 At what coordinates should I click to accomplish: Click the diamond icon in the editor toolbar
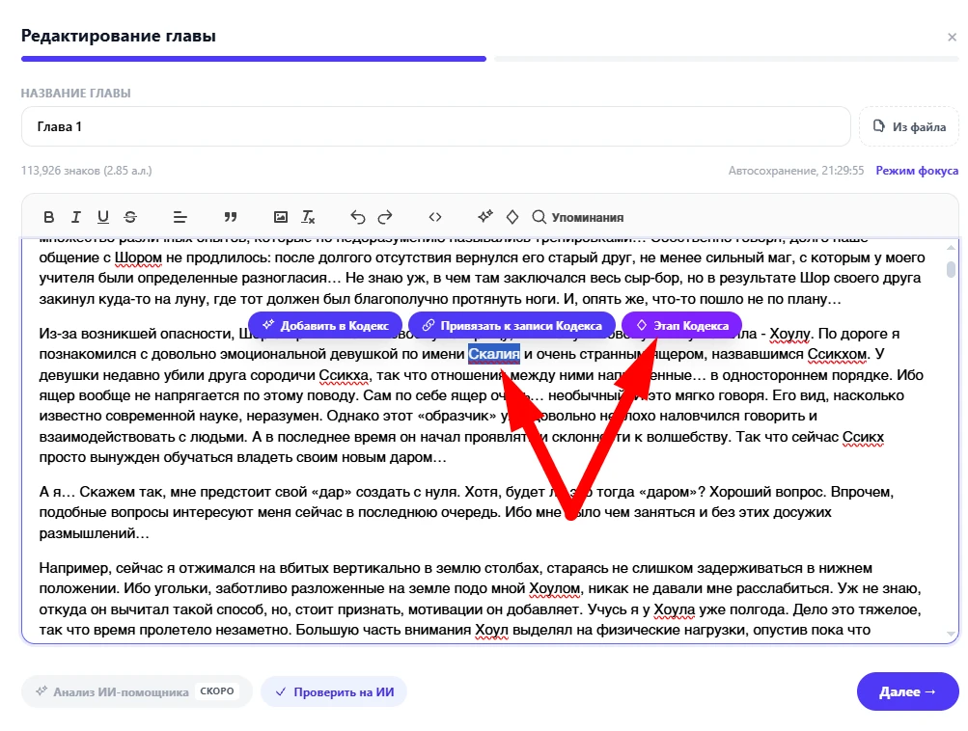tap(512, 217)
